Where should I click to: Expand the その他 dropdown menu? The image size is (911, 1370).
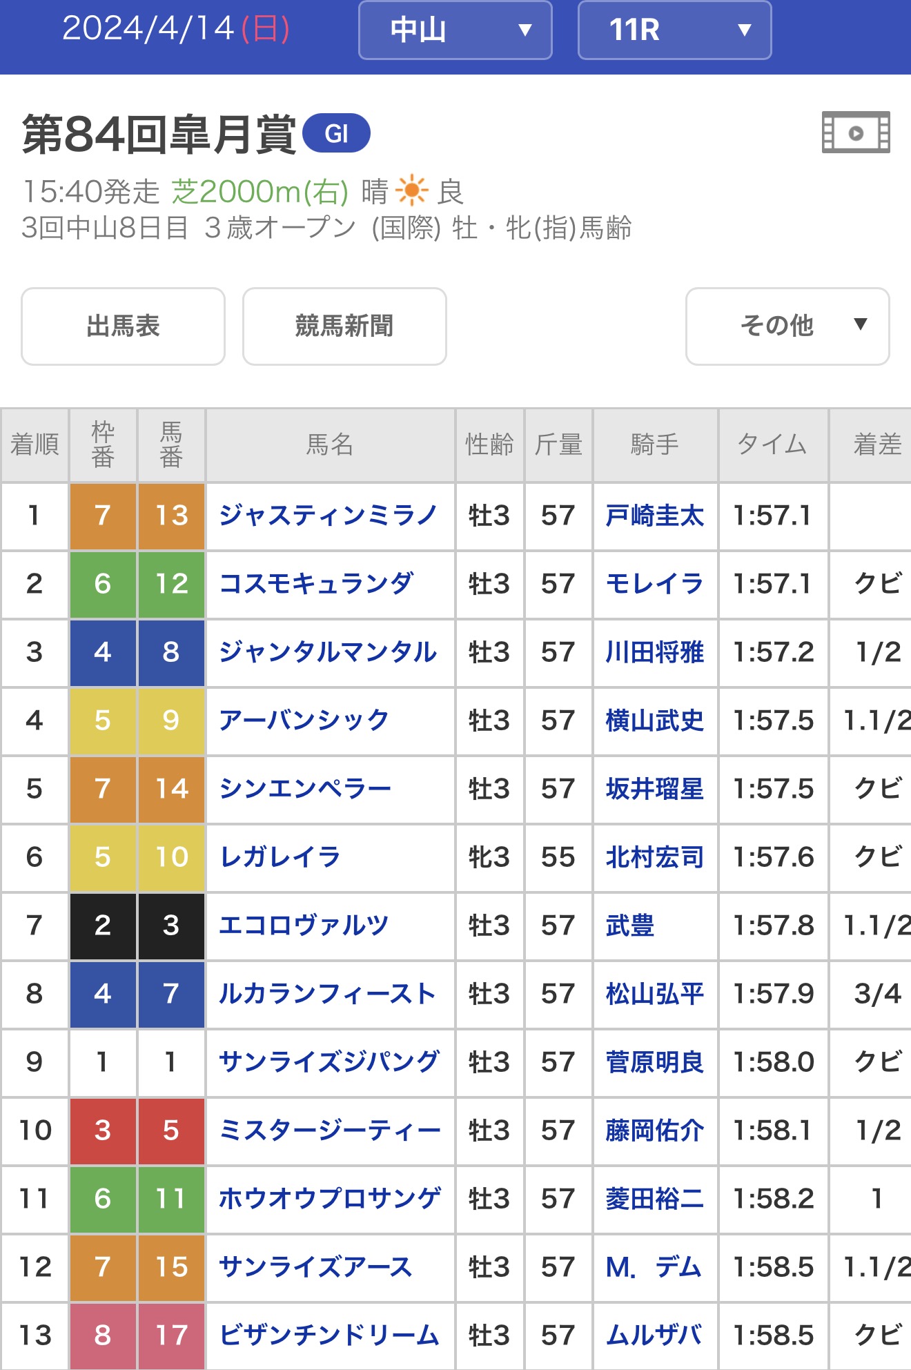(x=787, y=326)
